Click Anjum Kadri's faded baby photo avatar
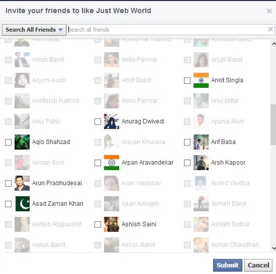 pos(22,80)
